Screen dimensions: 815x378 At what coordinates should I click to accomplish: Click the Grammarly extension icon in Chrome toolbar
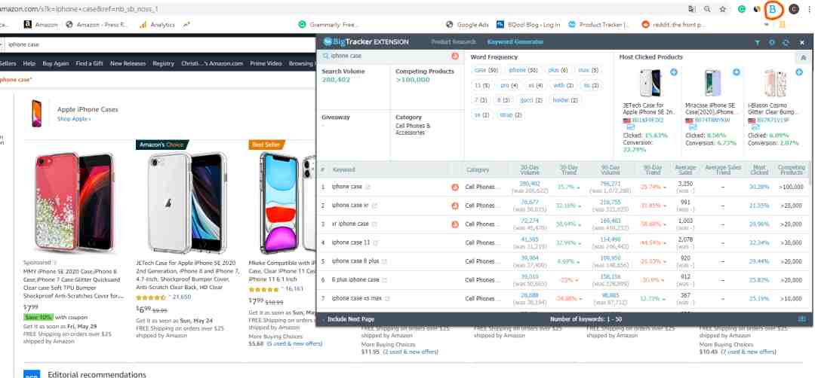743,9
